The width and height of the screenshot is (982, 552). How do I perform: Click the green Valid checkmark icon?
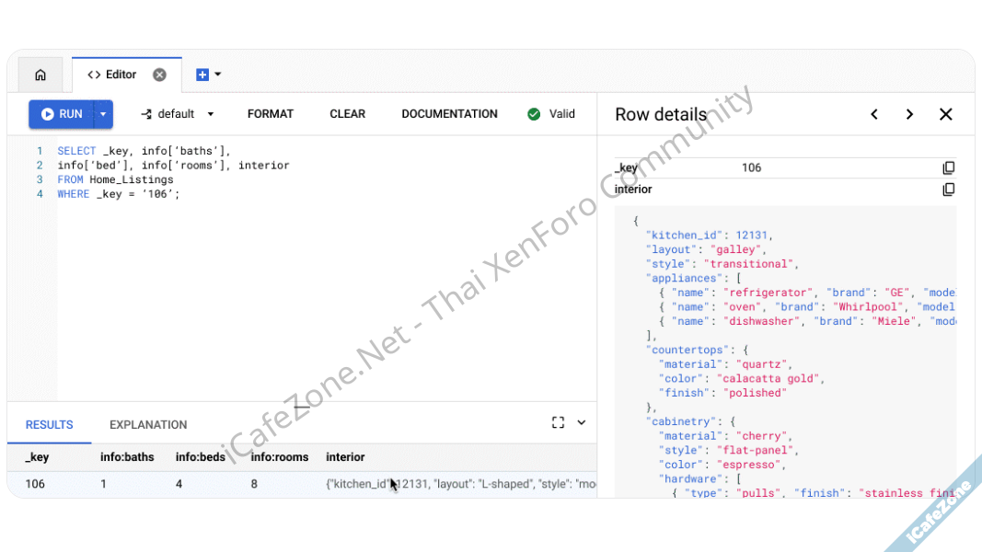click(x=534, y=114)
